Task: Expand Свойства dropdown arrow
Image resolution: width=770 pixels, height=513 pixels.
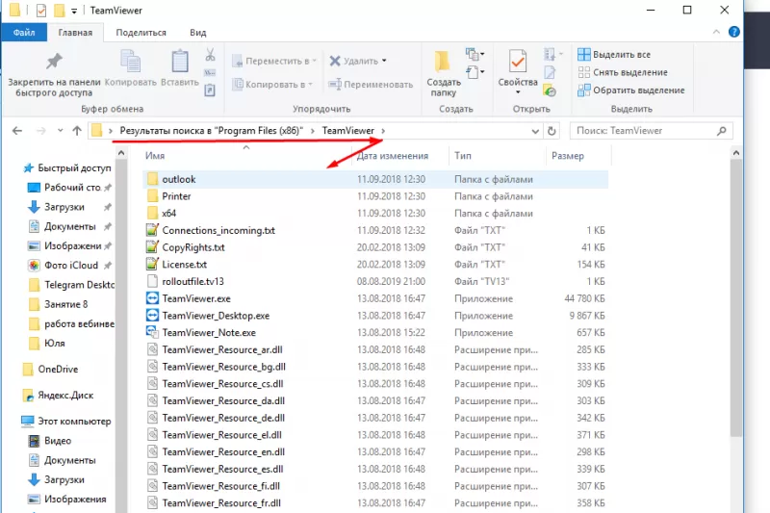Action: coord(518,92)
